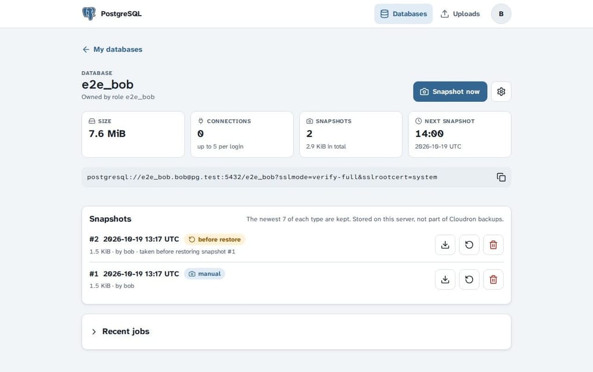Click the postgresql connection string text
593x372 pixels.
pyautogui.click(x=262, y=177)
